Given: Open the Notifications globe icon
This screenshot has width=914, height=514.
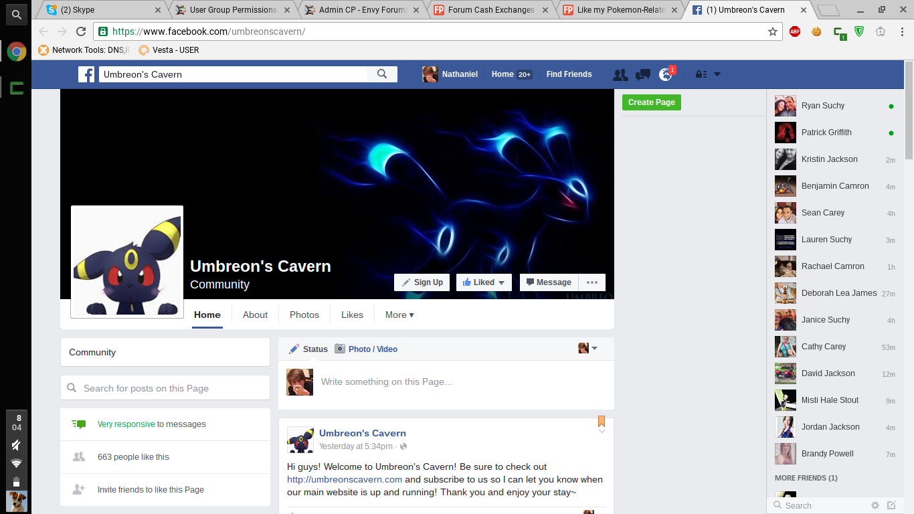Looking at the screenshot, I should click(666, 74).
